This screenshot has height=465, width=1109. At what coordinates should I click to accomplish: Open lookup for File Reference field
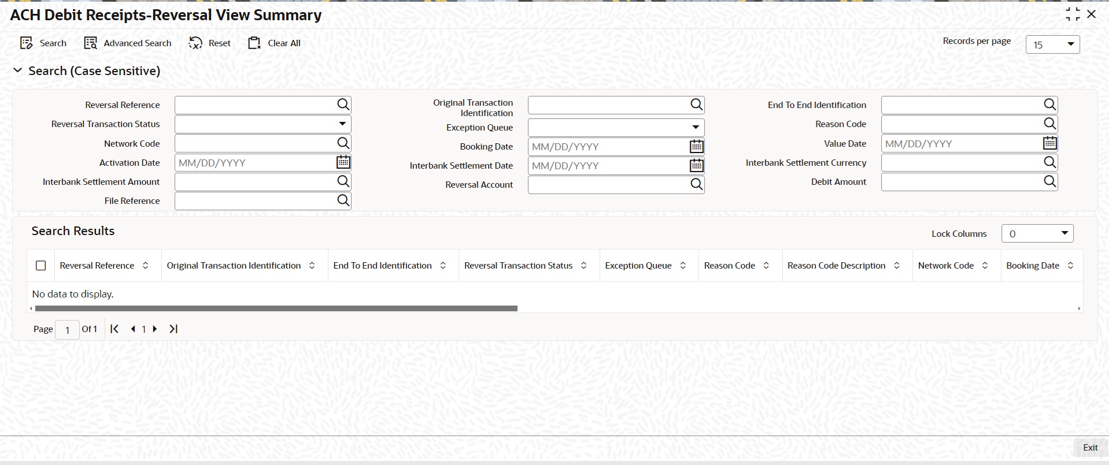(343, 200)
